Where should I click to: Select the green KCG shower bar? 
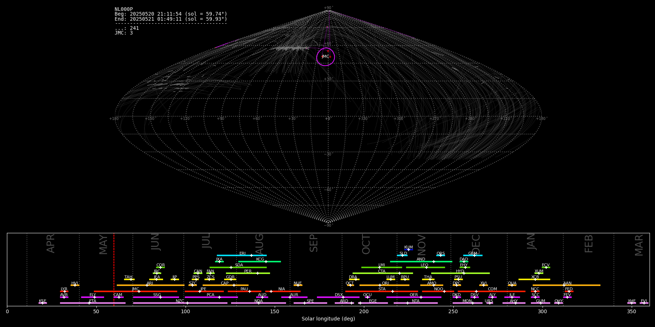(259, 262)
